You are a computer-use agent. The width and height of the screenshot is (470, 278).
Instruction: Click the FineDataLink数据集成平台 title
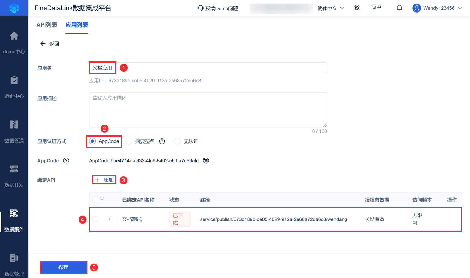(73, 8)
